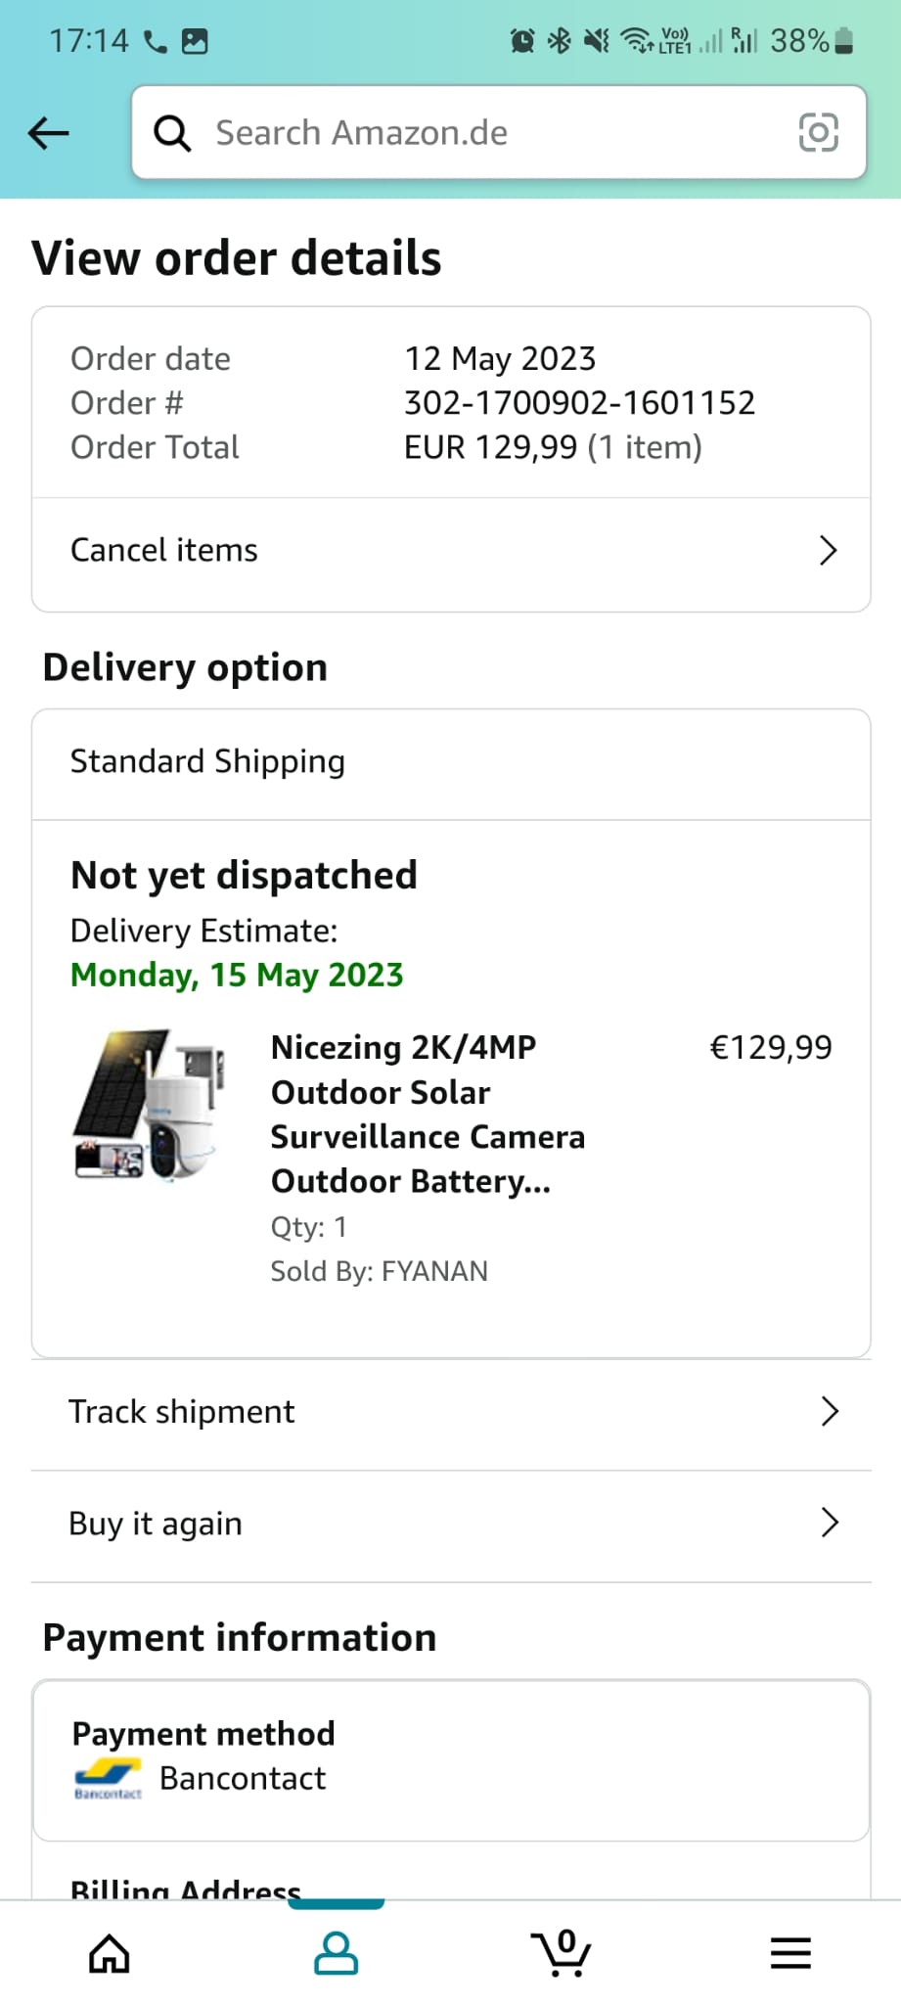Viewport: 901px width, 2004px height.
Task: Tap the search magnifier icon
Action: point(172,133)
